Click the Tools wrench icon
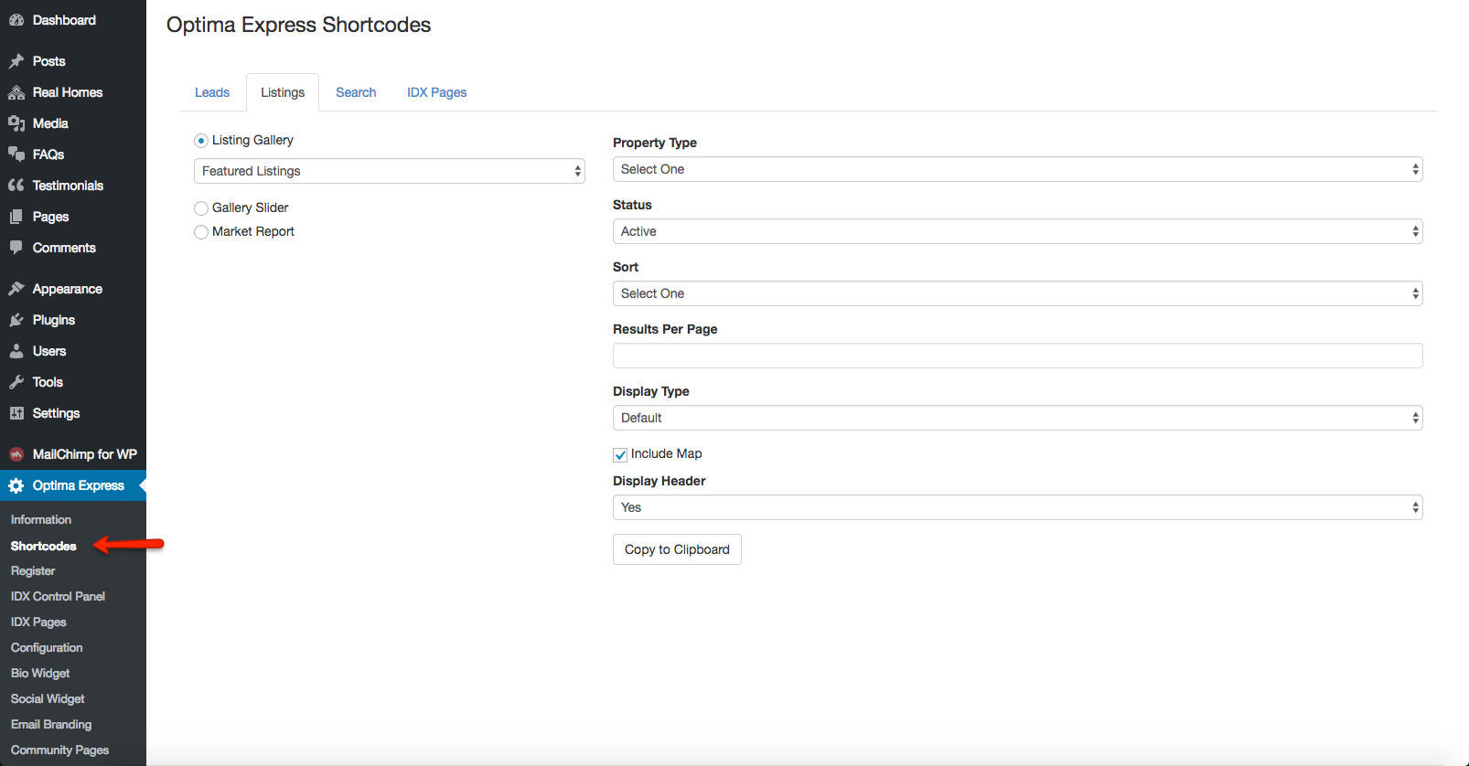 pyautogui.click(x=16, y=382)
